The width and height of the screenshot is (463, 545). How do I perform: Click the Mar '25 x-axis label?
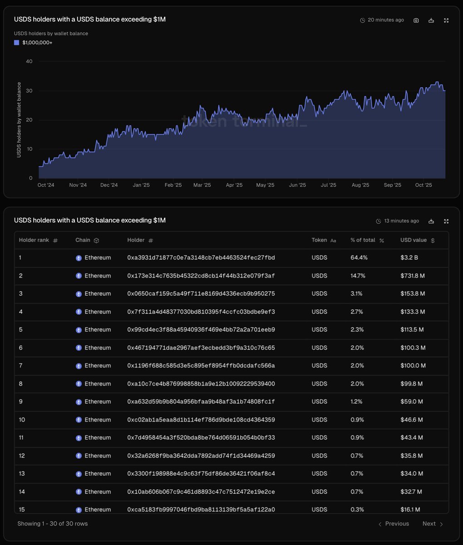[202, 185]
